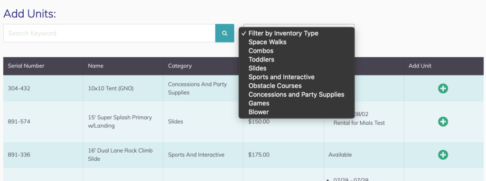Image resolution: width=486 pixels, height=181 pixels.
Task: Select Obstacle Courses option
Action: click(297, 86)
